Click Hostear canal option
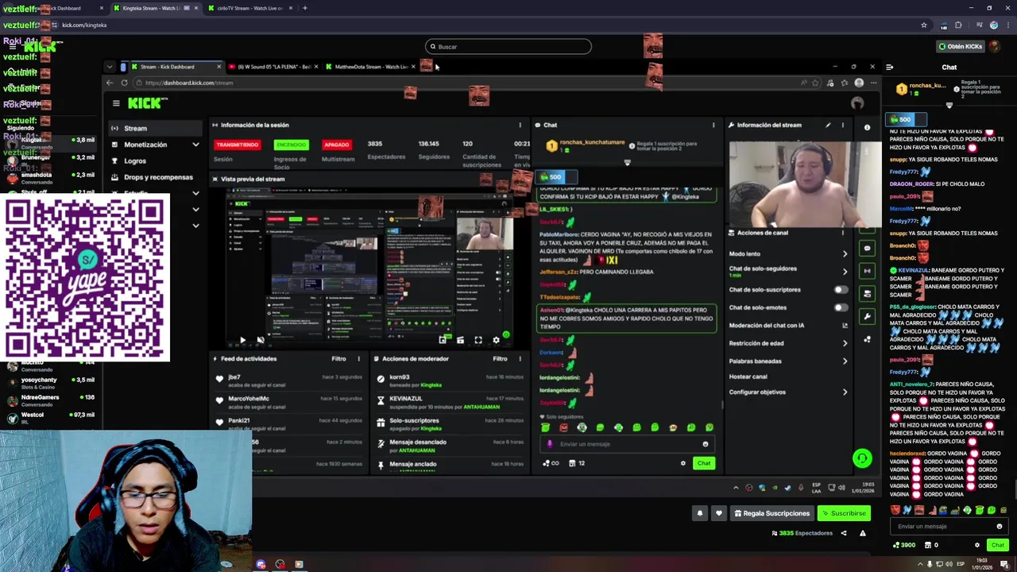Viewport: 1017px width, 572px height. coord(748,377)
